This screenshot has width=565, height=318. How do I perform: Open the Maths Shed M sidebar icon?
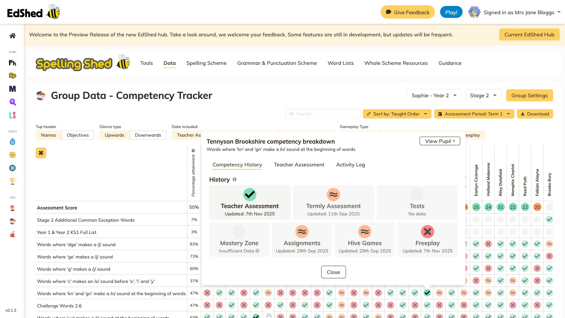click(13, 89)
